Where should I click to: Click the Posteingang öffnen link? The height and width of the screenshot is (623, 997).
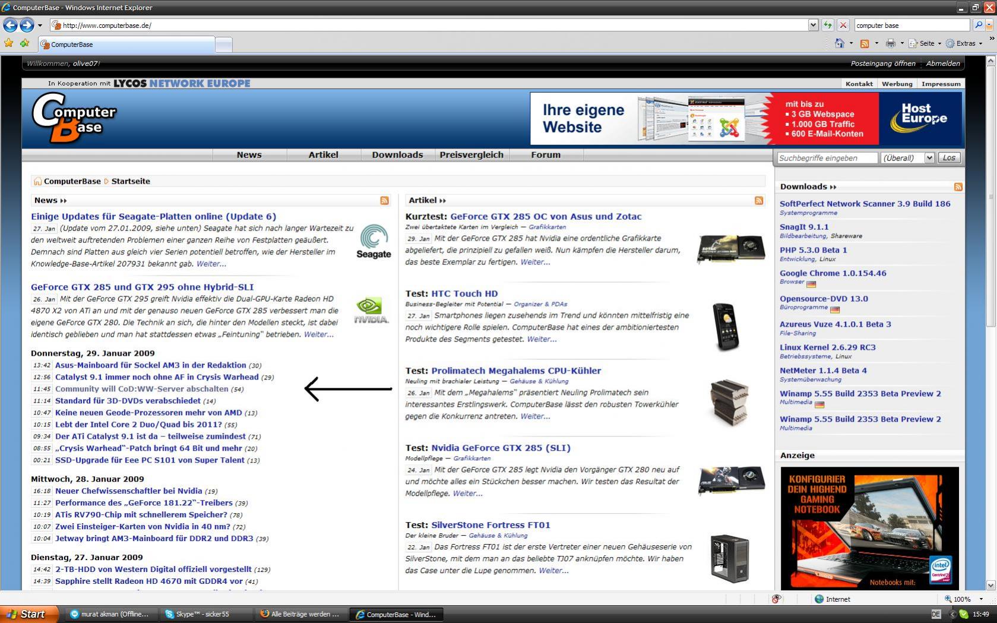coord(883,64)
